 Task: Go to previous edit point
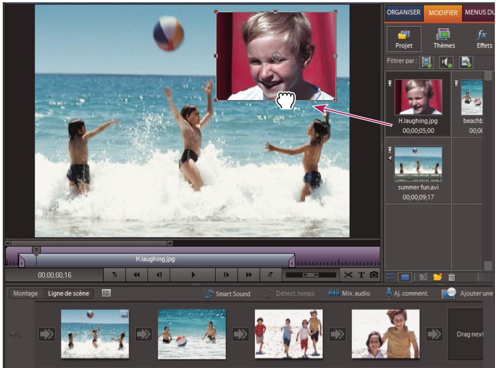(x=115, y=275)
